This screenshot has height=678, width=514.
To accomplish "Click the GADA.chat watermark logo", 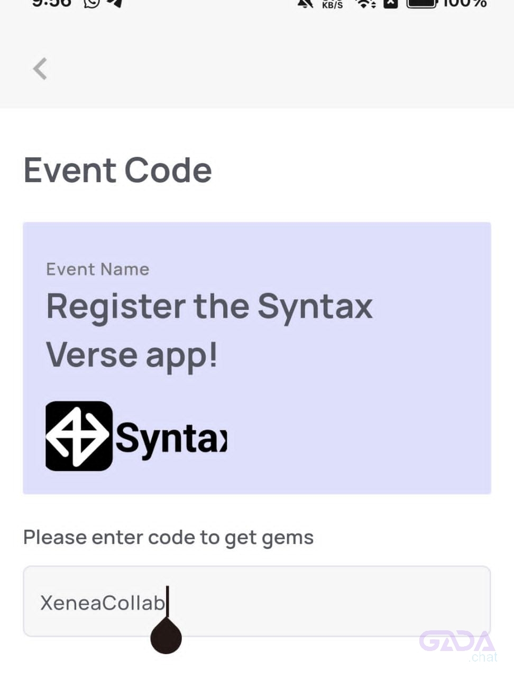I will [458, 646].
